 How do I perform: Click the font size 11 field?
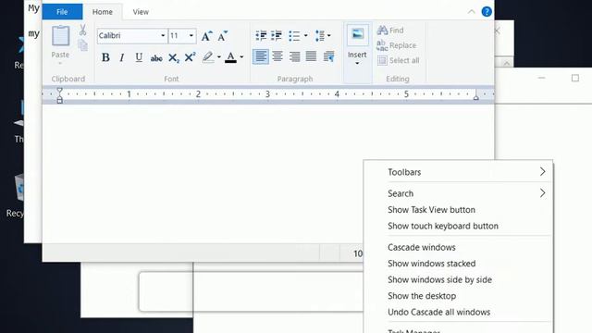(178, 36)
